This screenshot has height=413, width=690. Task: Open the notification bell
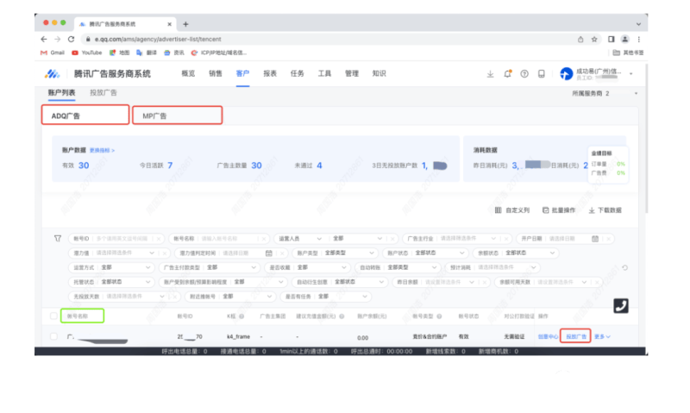tap(507, 74)
